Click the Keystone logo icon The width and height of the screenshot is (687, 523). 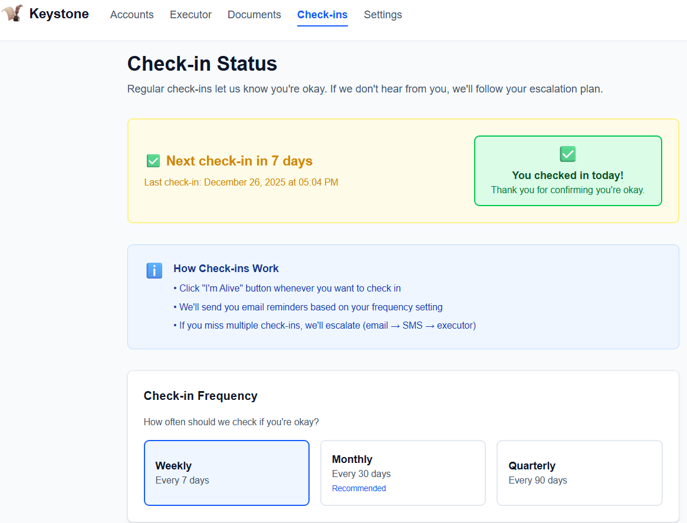(12, 13)
